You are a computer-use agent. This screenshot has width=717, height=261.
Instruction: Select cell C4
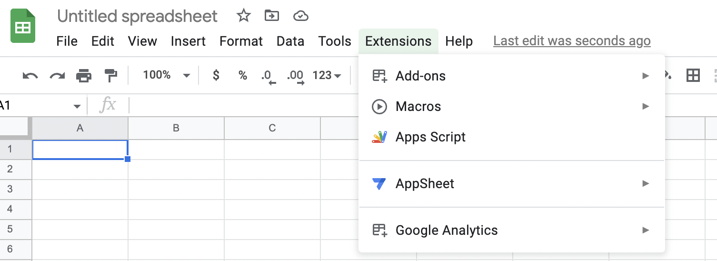click(272, 210)
